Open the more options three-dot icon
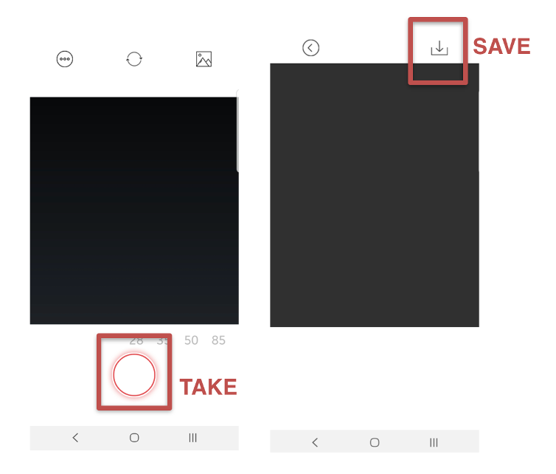Viewport: 556px width, 474px height. pos(65,59)
